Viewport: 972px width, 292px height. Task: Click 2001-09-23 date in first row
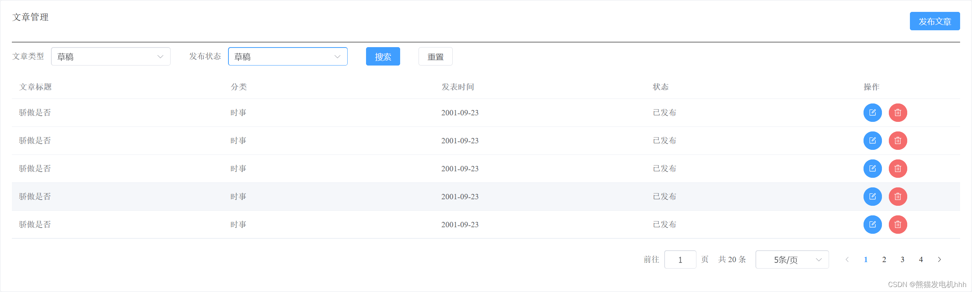[460, 113]
